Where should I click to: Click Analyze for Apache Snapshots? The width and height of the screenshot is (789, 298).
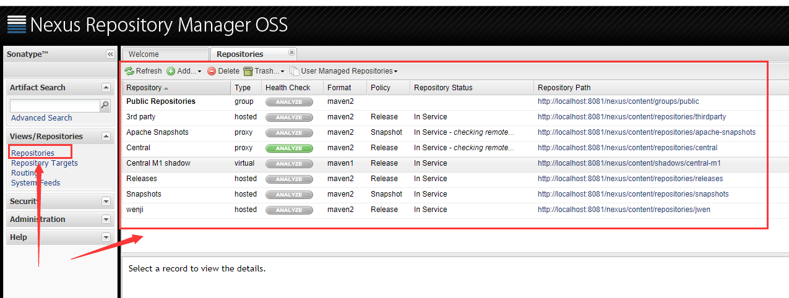click(289, 133)
